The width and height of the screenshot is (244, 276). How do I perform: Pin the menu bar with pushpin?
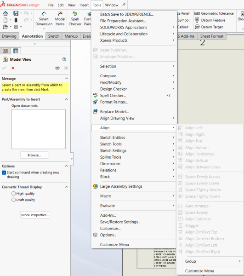tap(124, 5)
